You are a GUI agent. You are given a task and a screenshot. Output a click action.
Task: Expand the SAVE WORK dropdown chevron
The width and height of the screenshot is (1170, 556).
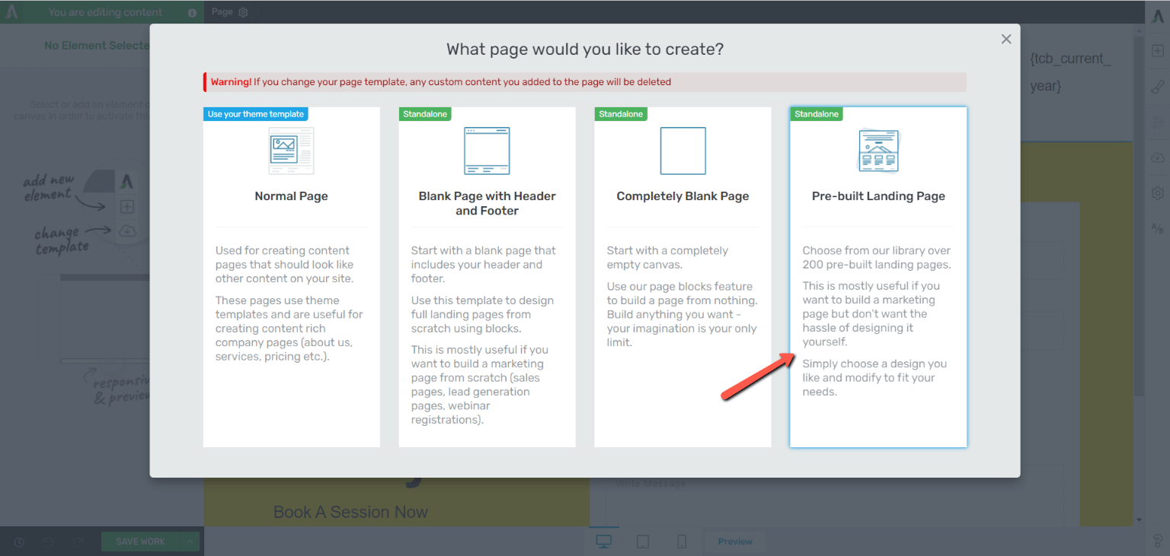[x=188, y=542]
